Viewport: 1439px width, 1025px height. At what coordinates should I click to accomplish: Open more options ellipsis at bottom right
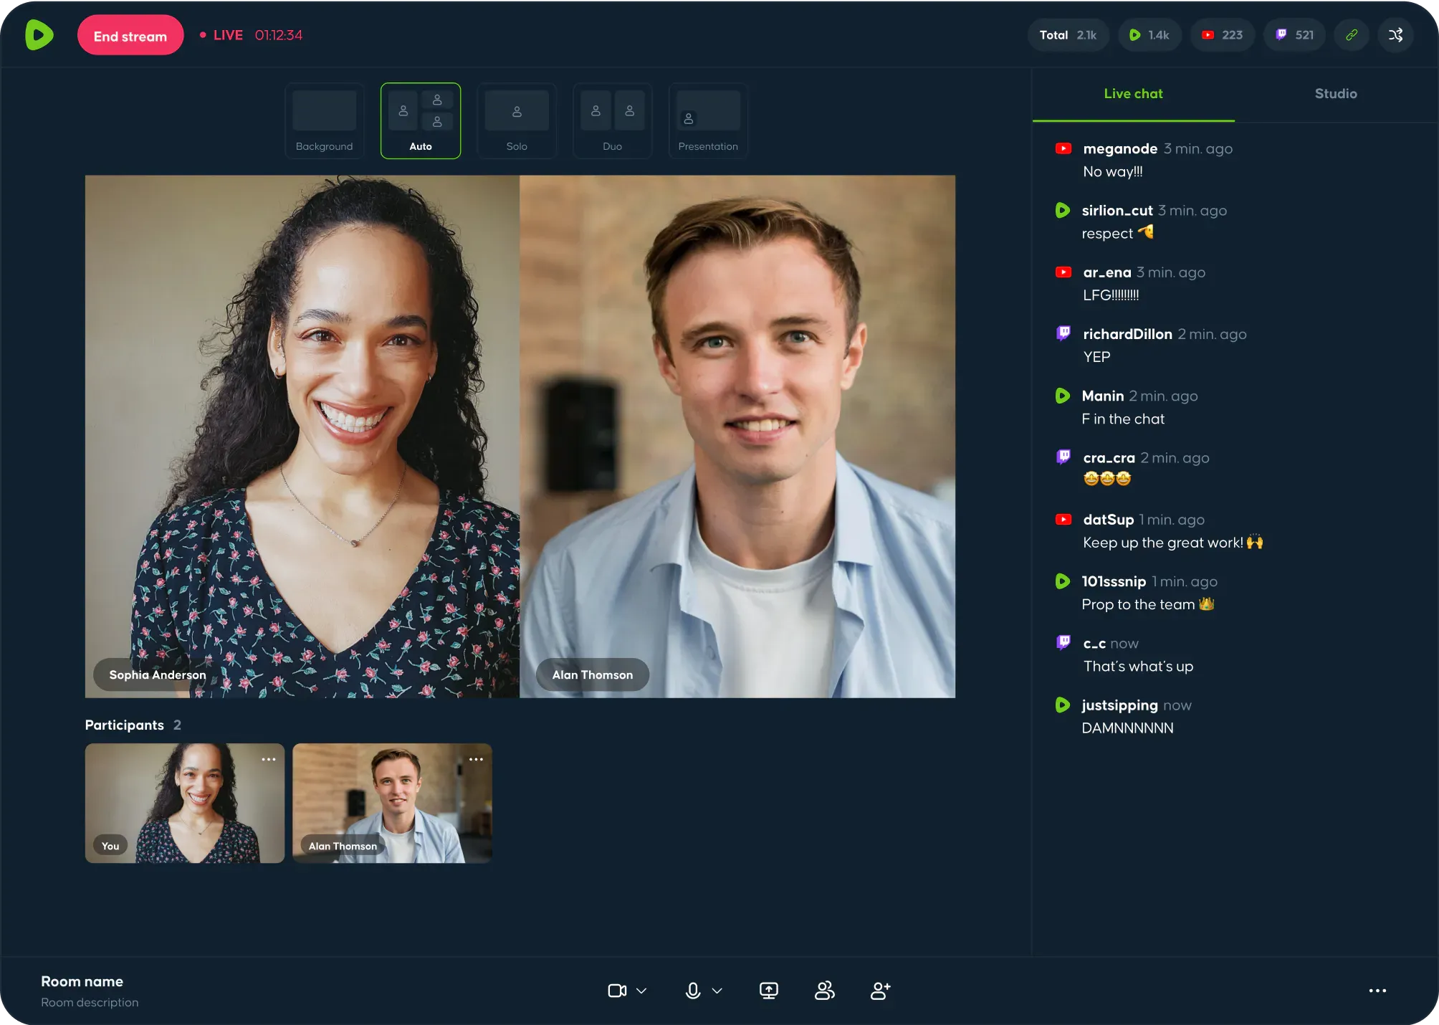pos(1377,991)
